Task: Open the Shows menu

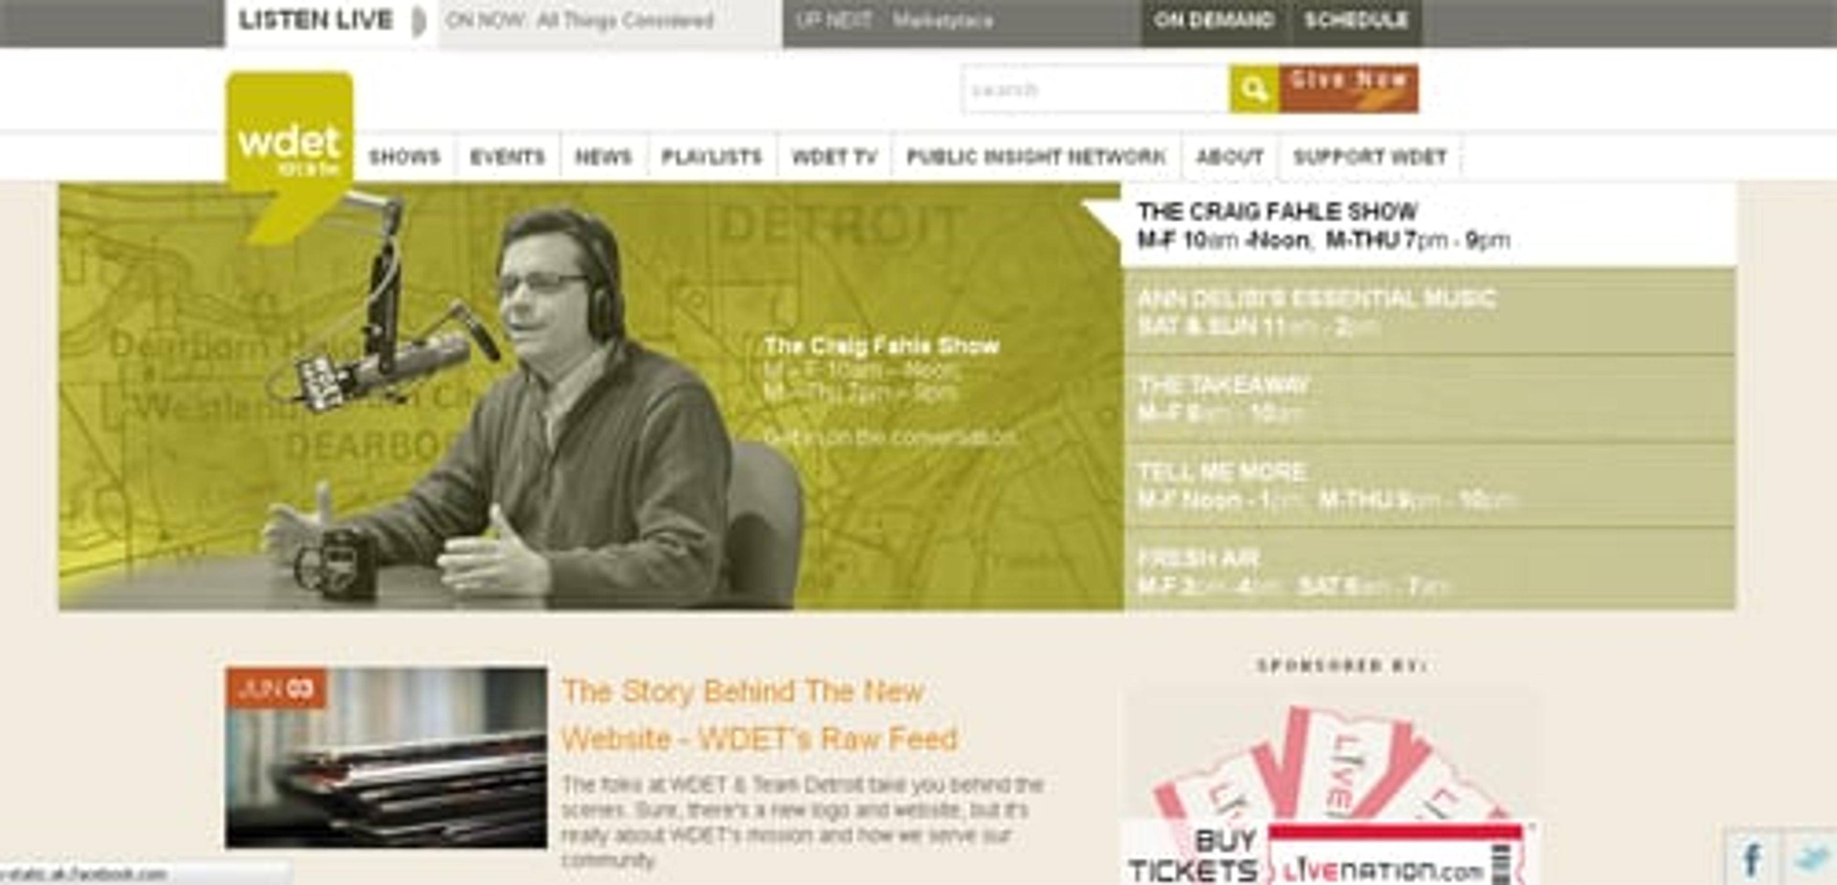Action: [x=404, y=157]
